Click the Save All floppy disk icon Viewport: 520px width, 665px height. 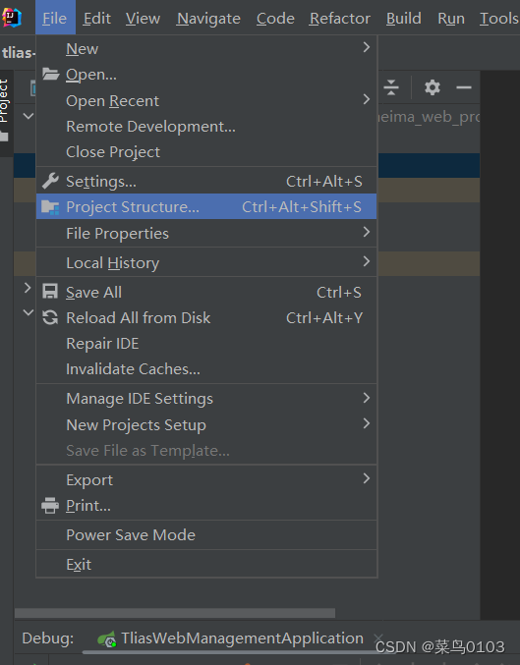50,292
